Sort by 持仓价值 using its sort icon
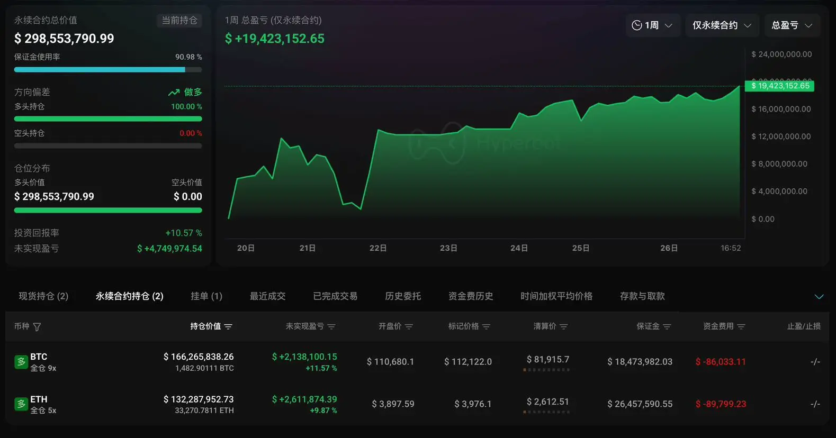The image size is (836, 438). (x=228, y=327)
